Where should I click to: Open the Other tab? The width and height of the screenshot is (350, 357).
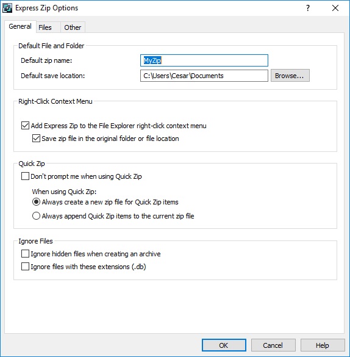point(73,27)
